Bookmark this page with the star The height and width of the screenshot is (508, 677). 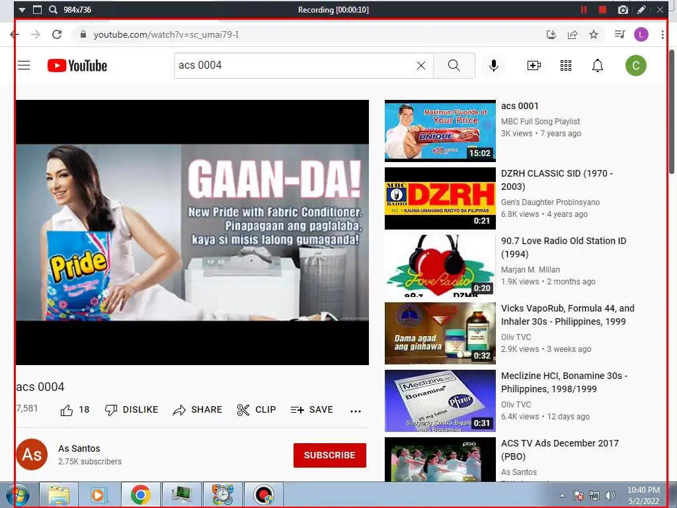coord(594,34)
